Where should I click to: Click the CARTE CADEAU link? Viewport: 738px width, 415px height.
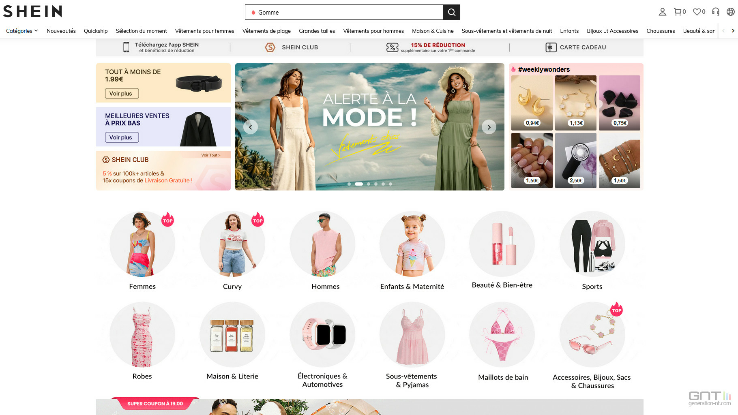(x=583, y=47)
